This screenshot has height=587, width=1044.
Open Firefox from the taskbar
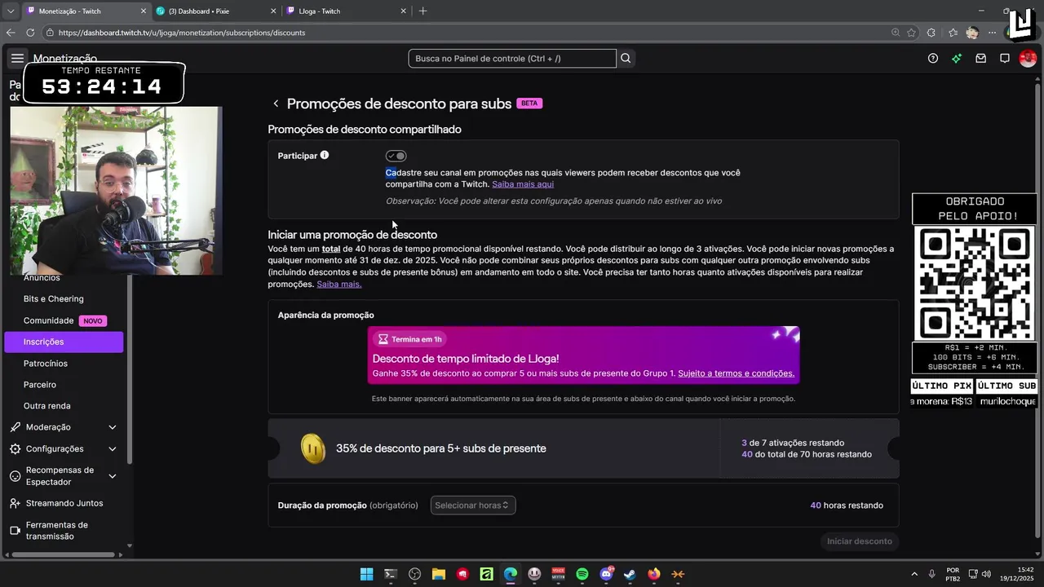[x=653, y=574]
